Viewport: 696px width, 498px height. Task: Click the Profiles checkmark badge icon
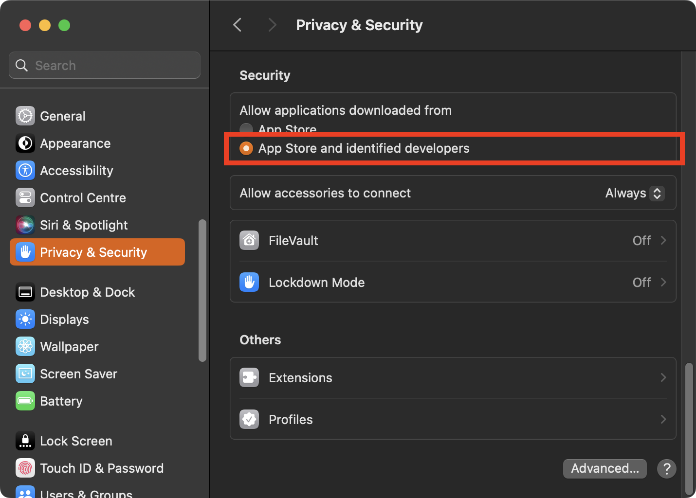click(249, 419)
